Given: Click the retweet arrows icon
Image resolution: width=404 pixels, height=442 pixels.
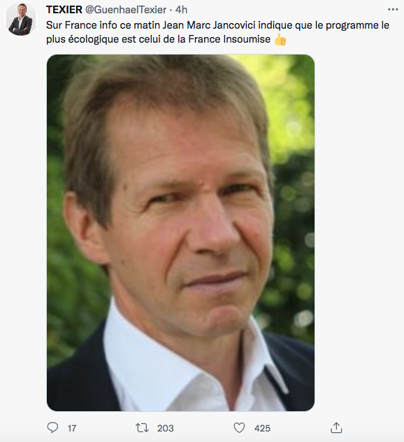Looking at the screenshot, I should coord(142,428).
